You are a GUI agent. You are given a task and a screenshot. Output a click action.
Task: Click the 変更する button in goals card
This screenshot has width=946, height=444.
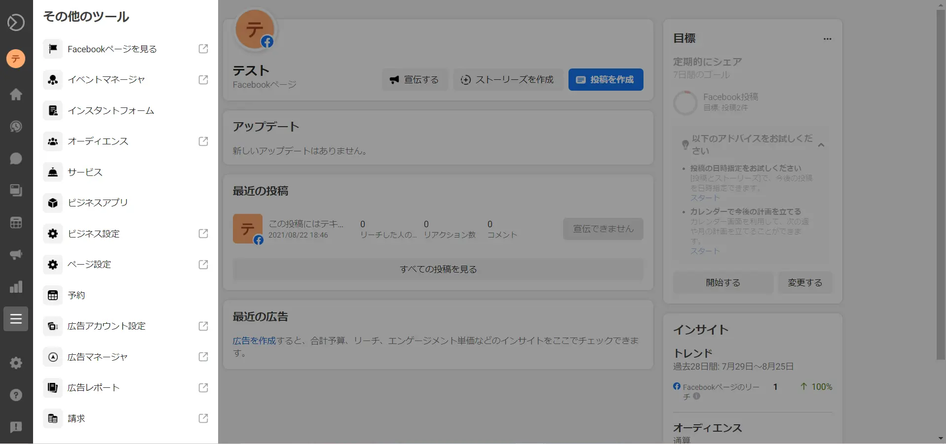pos(805,282)
